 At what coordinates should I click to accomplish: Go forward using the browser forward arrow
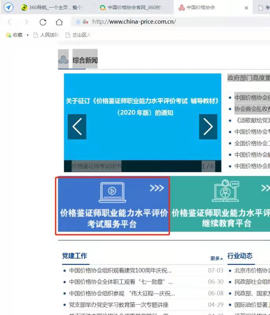click(26, 22)
